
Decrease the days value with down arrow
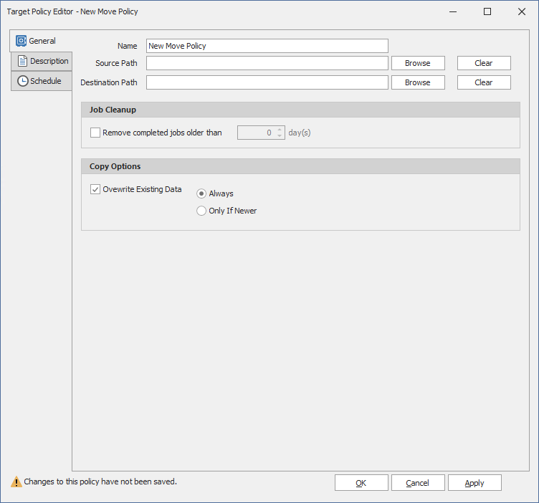pyautogui.click(x=280, y=136)
